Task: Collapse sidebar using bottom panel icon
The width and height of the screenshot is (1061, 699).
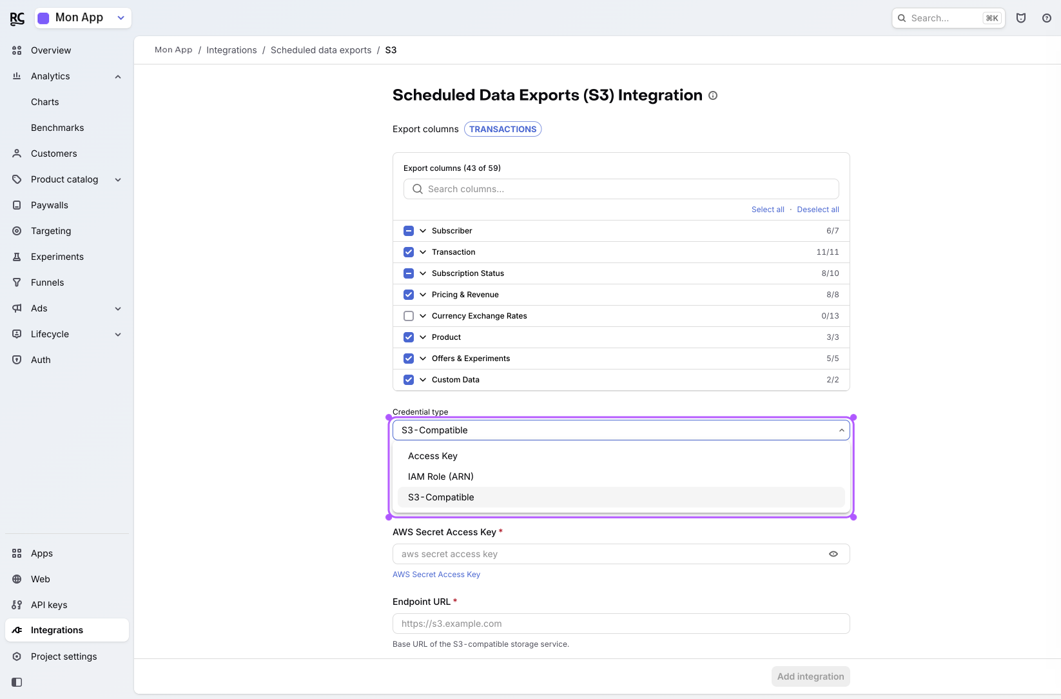Action: point(17,682)
